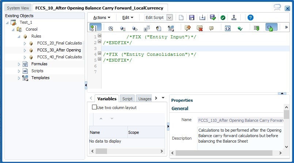
Task: Expand the FCCS_40_Final Calculatio rule
Action: [25, 57]
